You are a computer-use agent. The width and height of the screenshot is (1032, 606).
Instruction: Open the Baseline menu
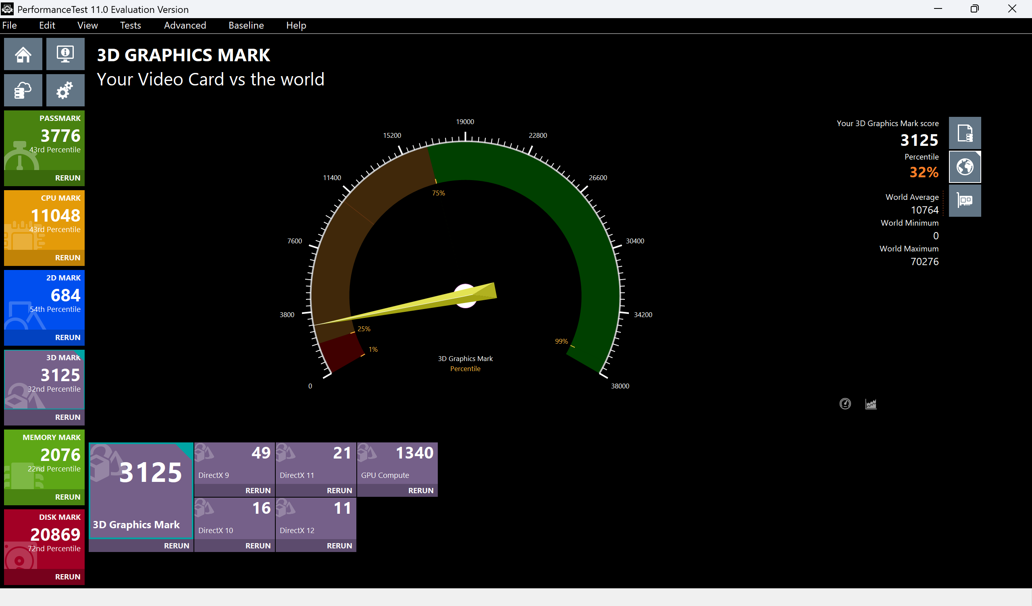pyautogui.click(x=246, y=25)
